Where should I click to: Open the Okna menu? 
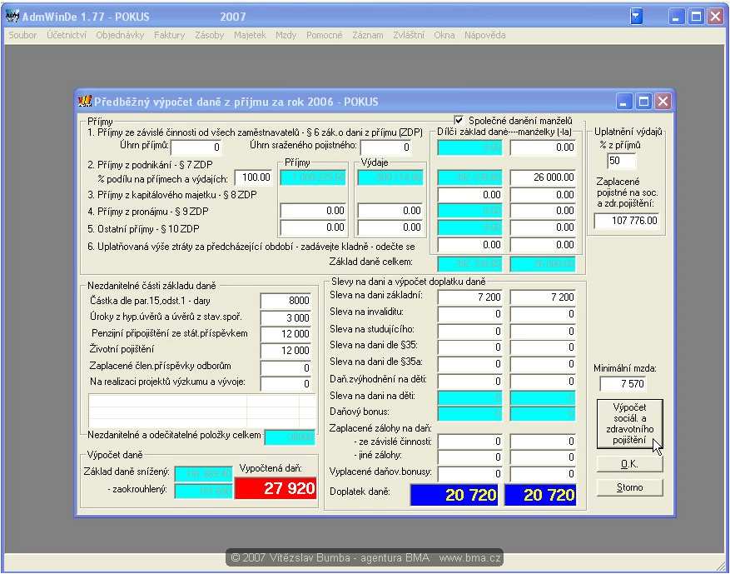444,35
